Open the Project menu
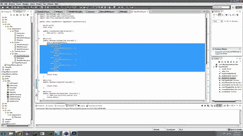 coord(39,4)
